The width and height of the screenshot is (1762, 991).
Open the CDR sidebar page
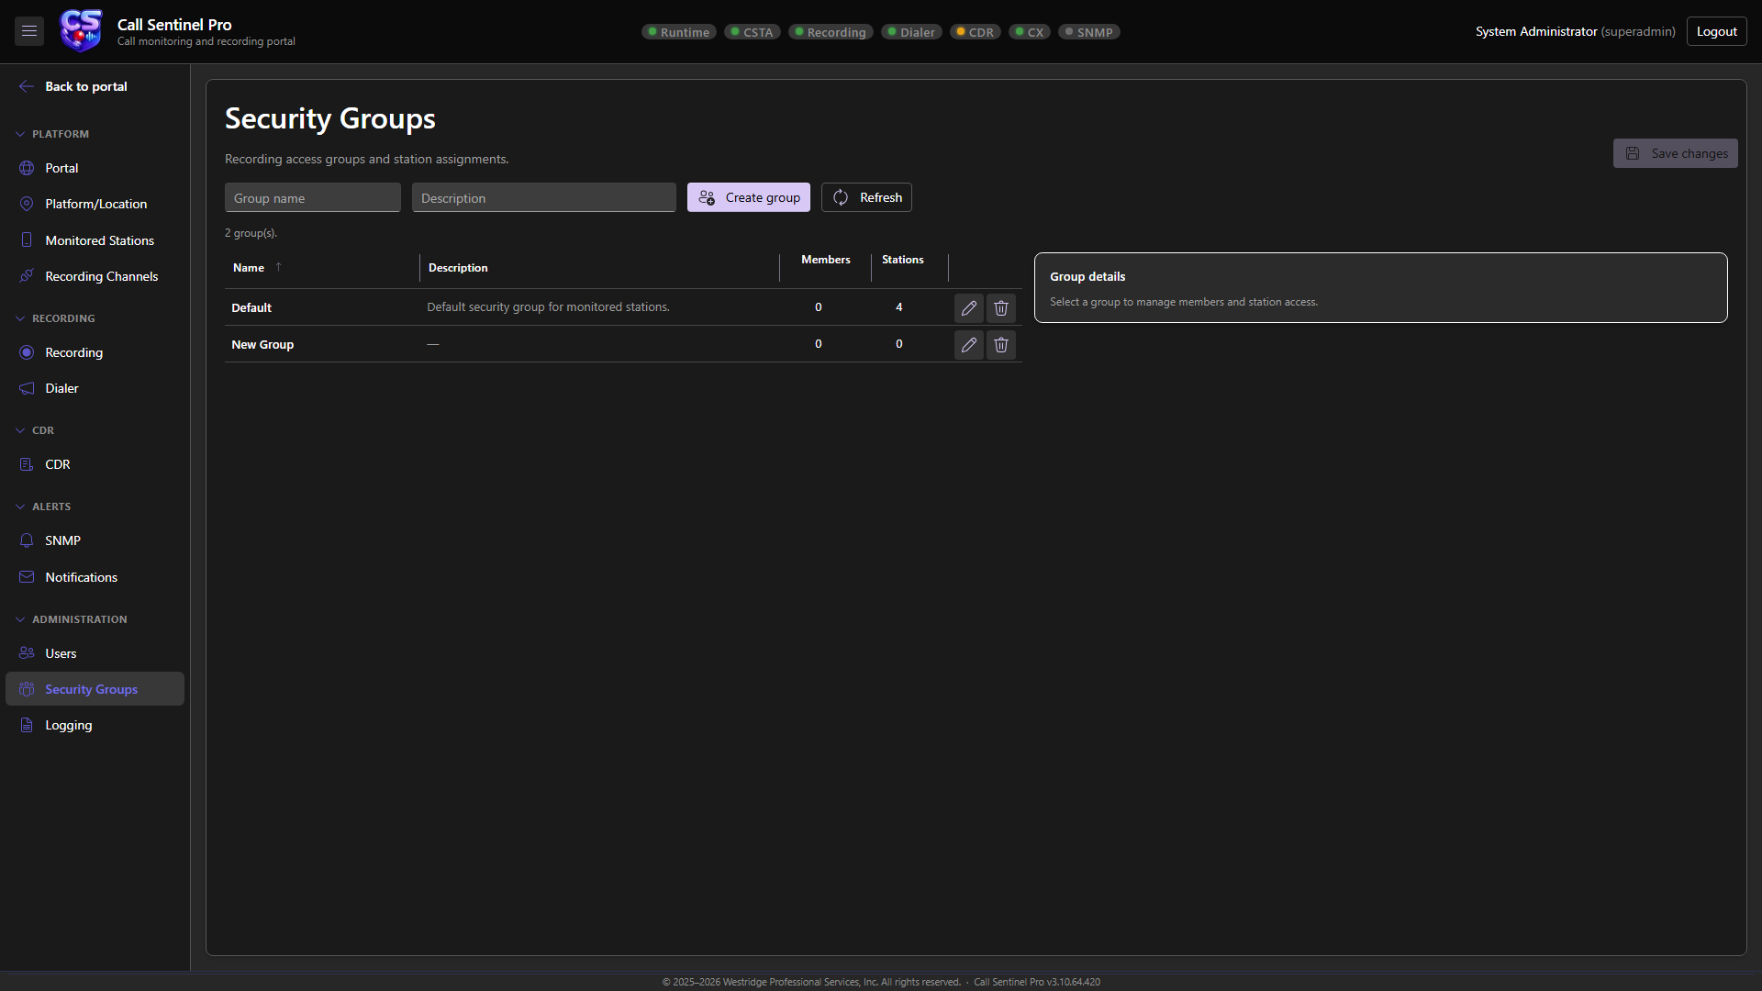[x=95, y=464]
